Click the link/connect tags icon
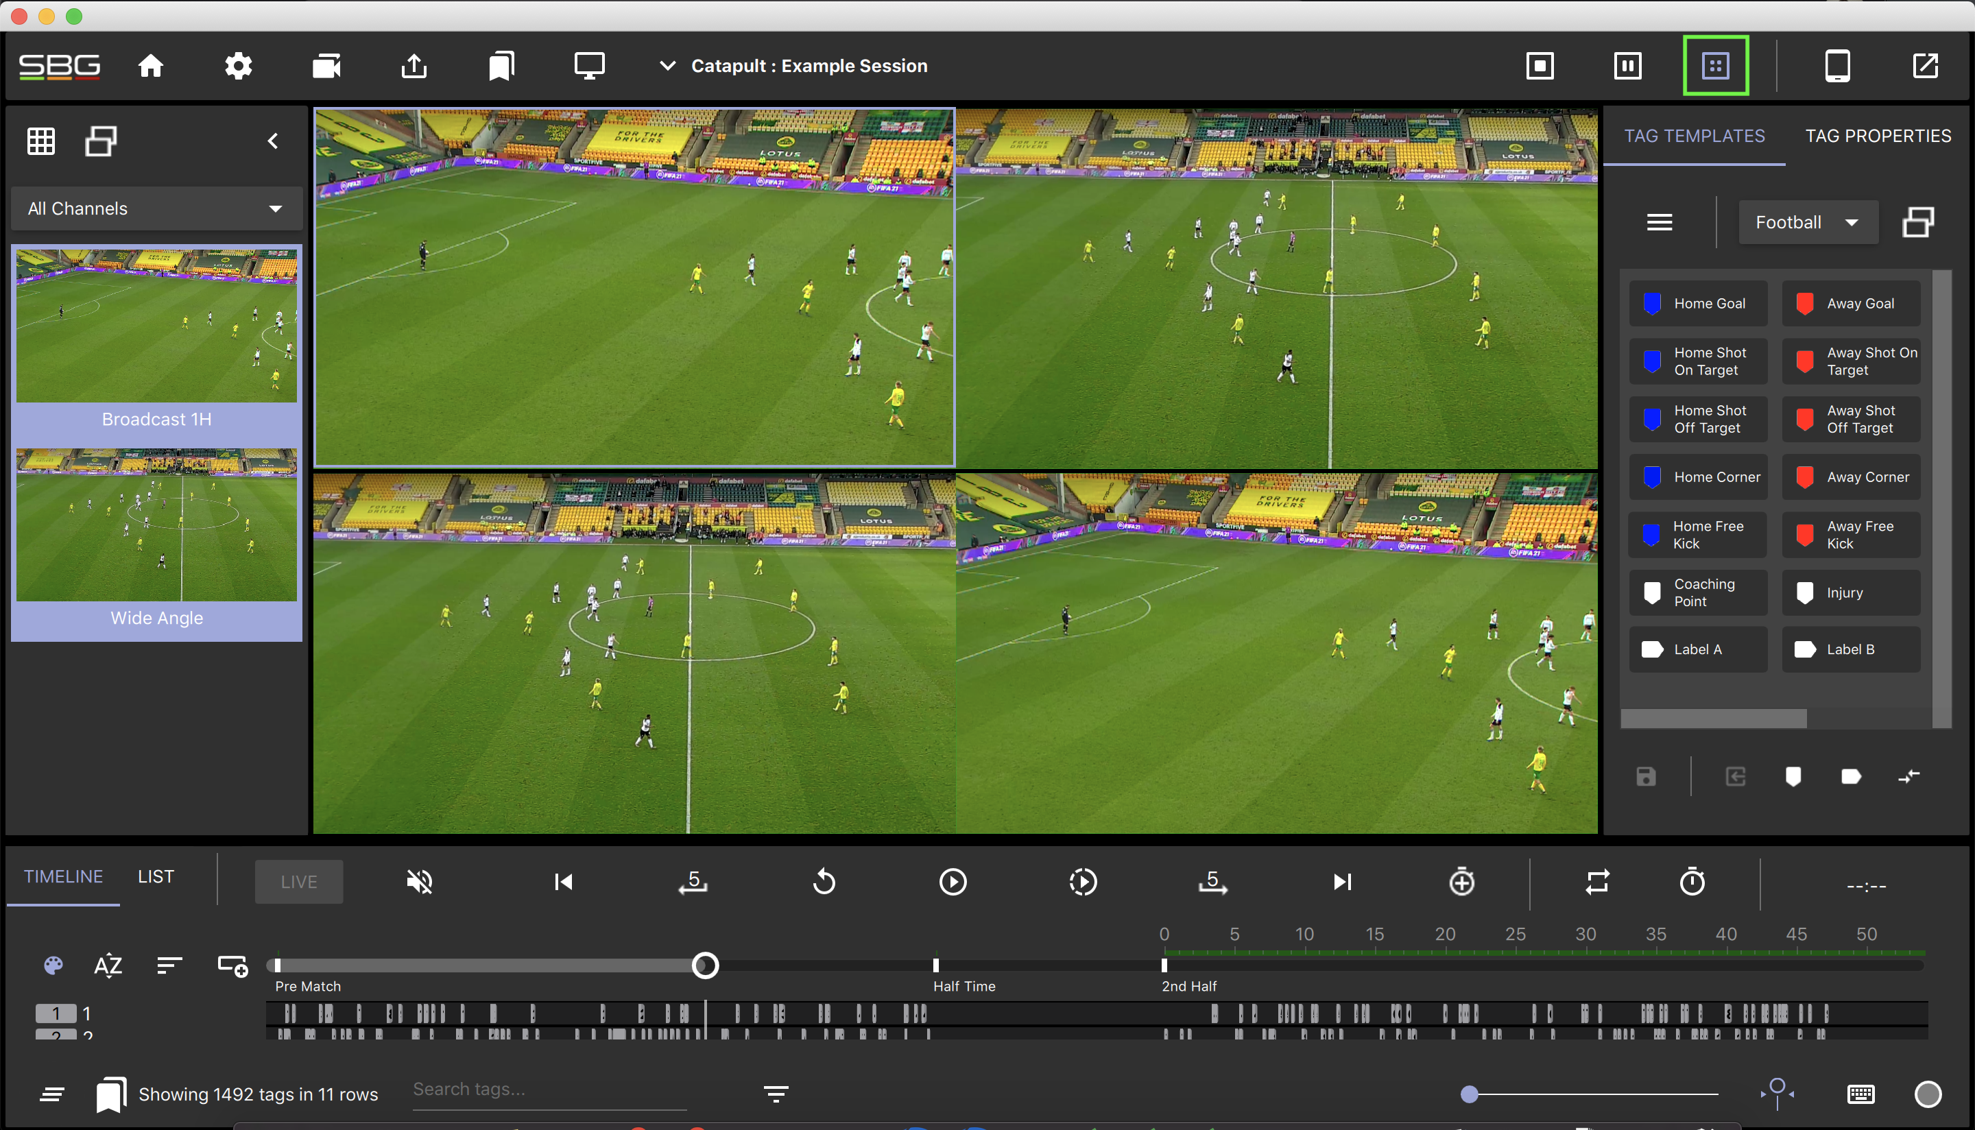Image resolution: width=1975 pixels, height=1130 pixels. pyautogui.click(x=1909, y=776)
